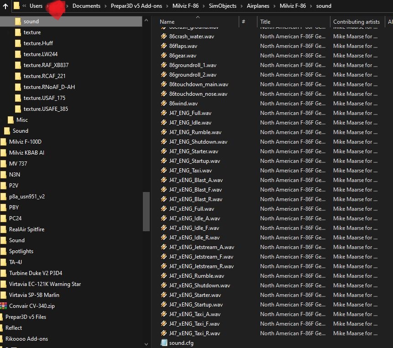
Task: Click the navigation pane scrollbar thumb
Action: tap(147, 212)
